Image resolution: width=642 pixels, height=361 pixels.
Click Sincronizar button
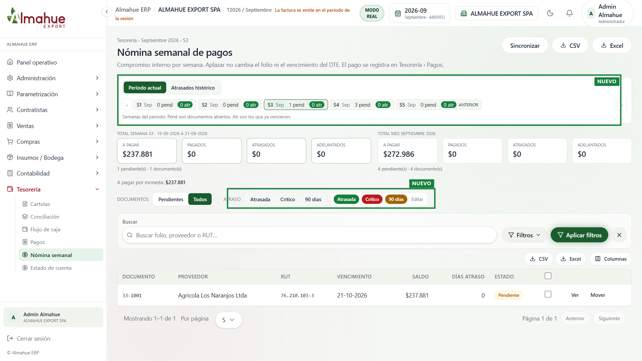(x=525, y=45)
